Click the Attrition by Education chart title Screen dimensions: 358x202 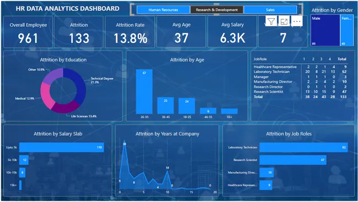63,60
